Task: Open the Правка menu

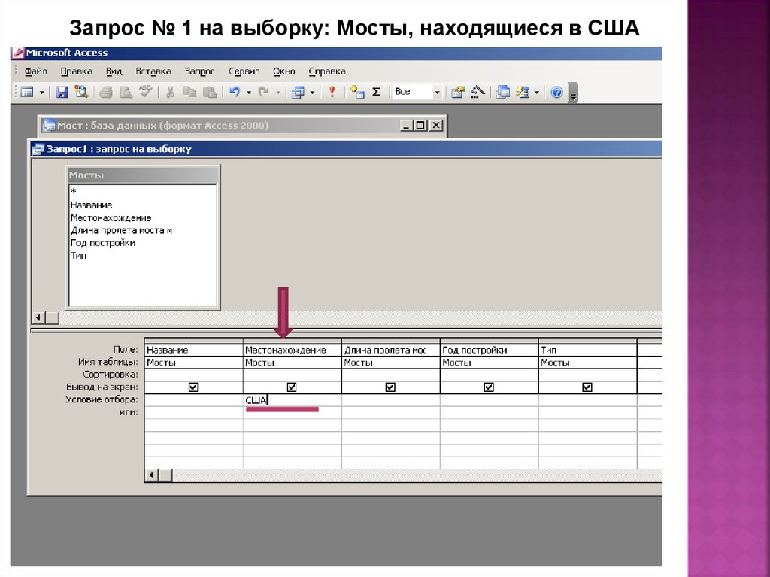Action: (x=76, y=71)
